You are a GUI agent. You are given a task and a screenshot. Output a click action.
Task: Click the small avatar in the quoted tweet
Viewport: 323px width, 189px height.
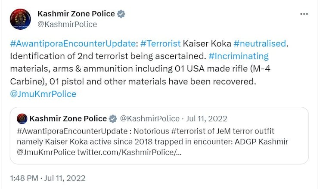point(22,118)
